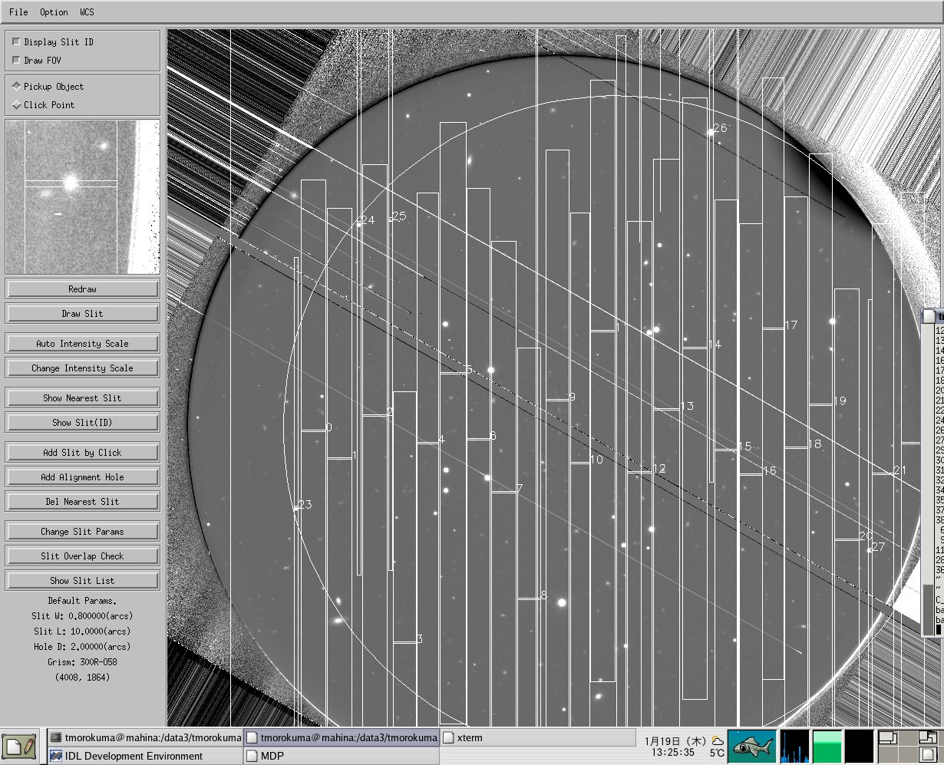Click the Slit W: 0.800000(arcs) text
Viewport: 944px width, 765px height.
coord(82,615)
